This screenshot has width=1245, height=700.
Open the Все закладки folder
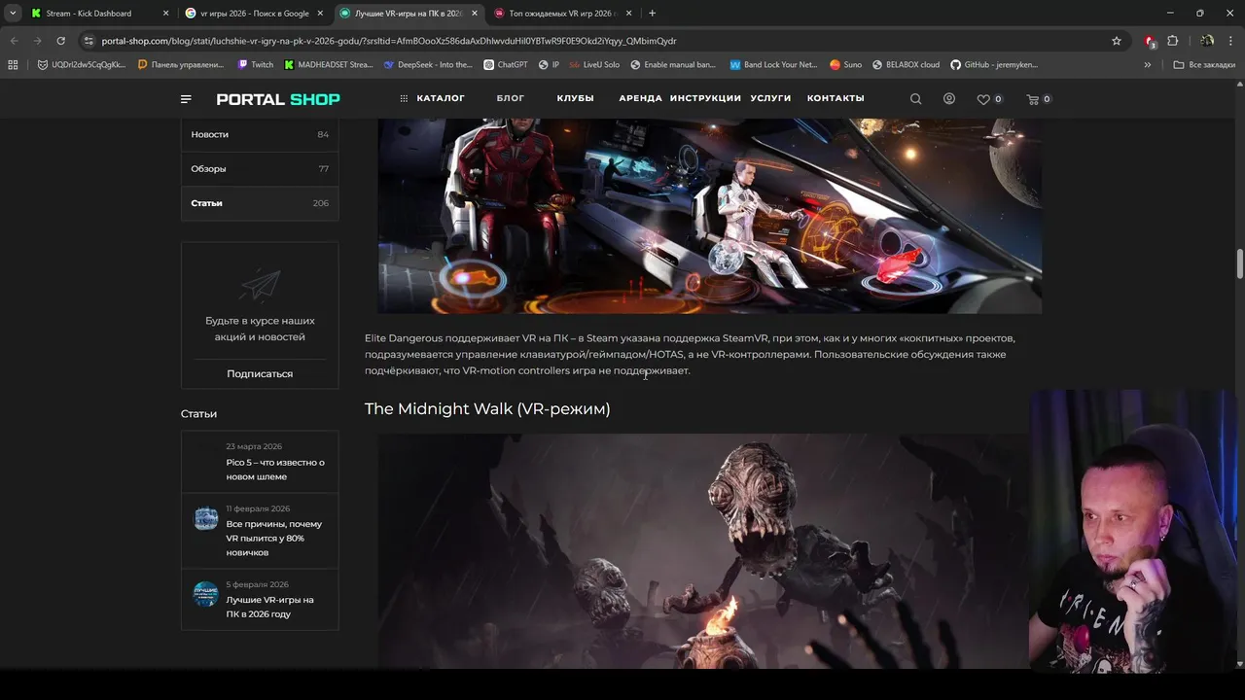click(x=1204, y=65)
